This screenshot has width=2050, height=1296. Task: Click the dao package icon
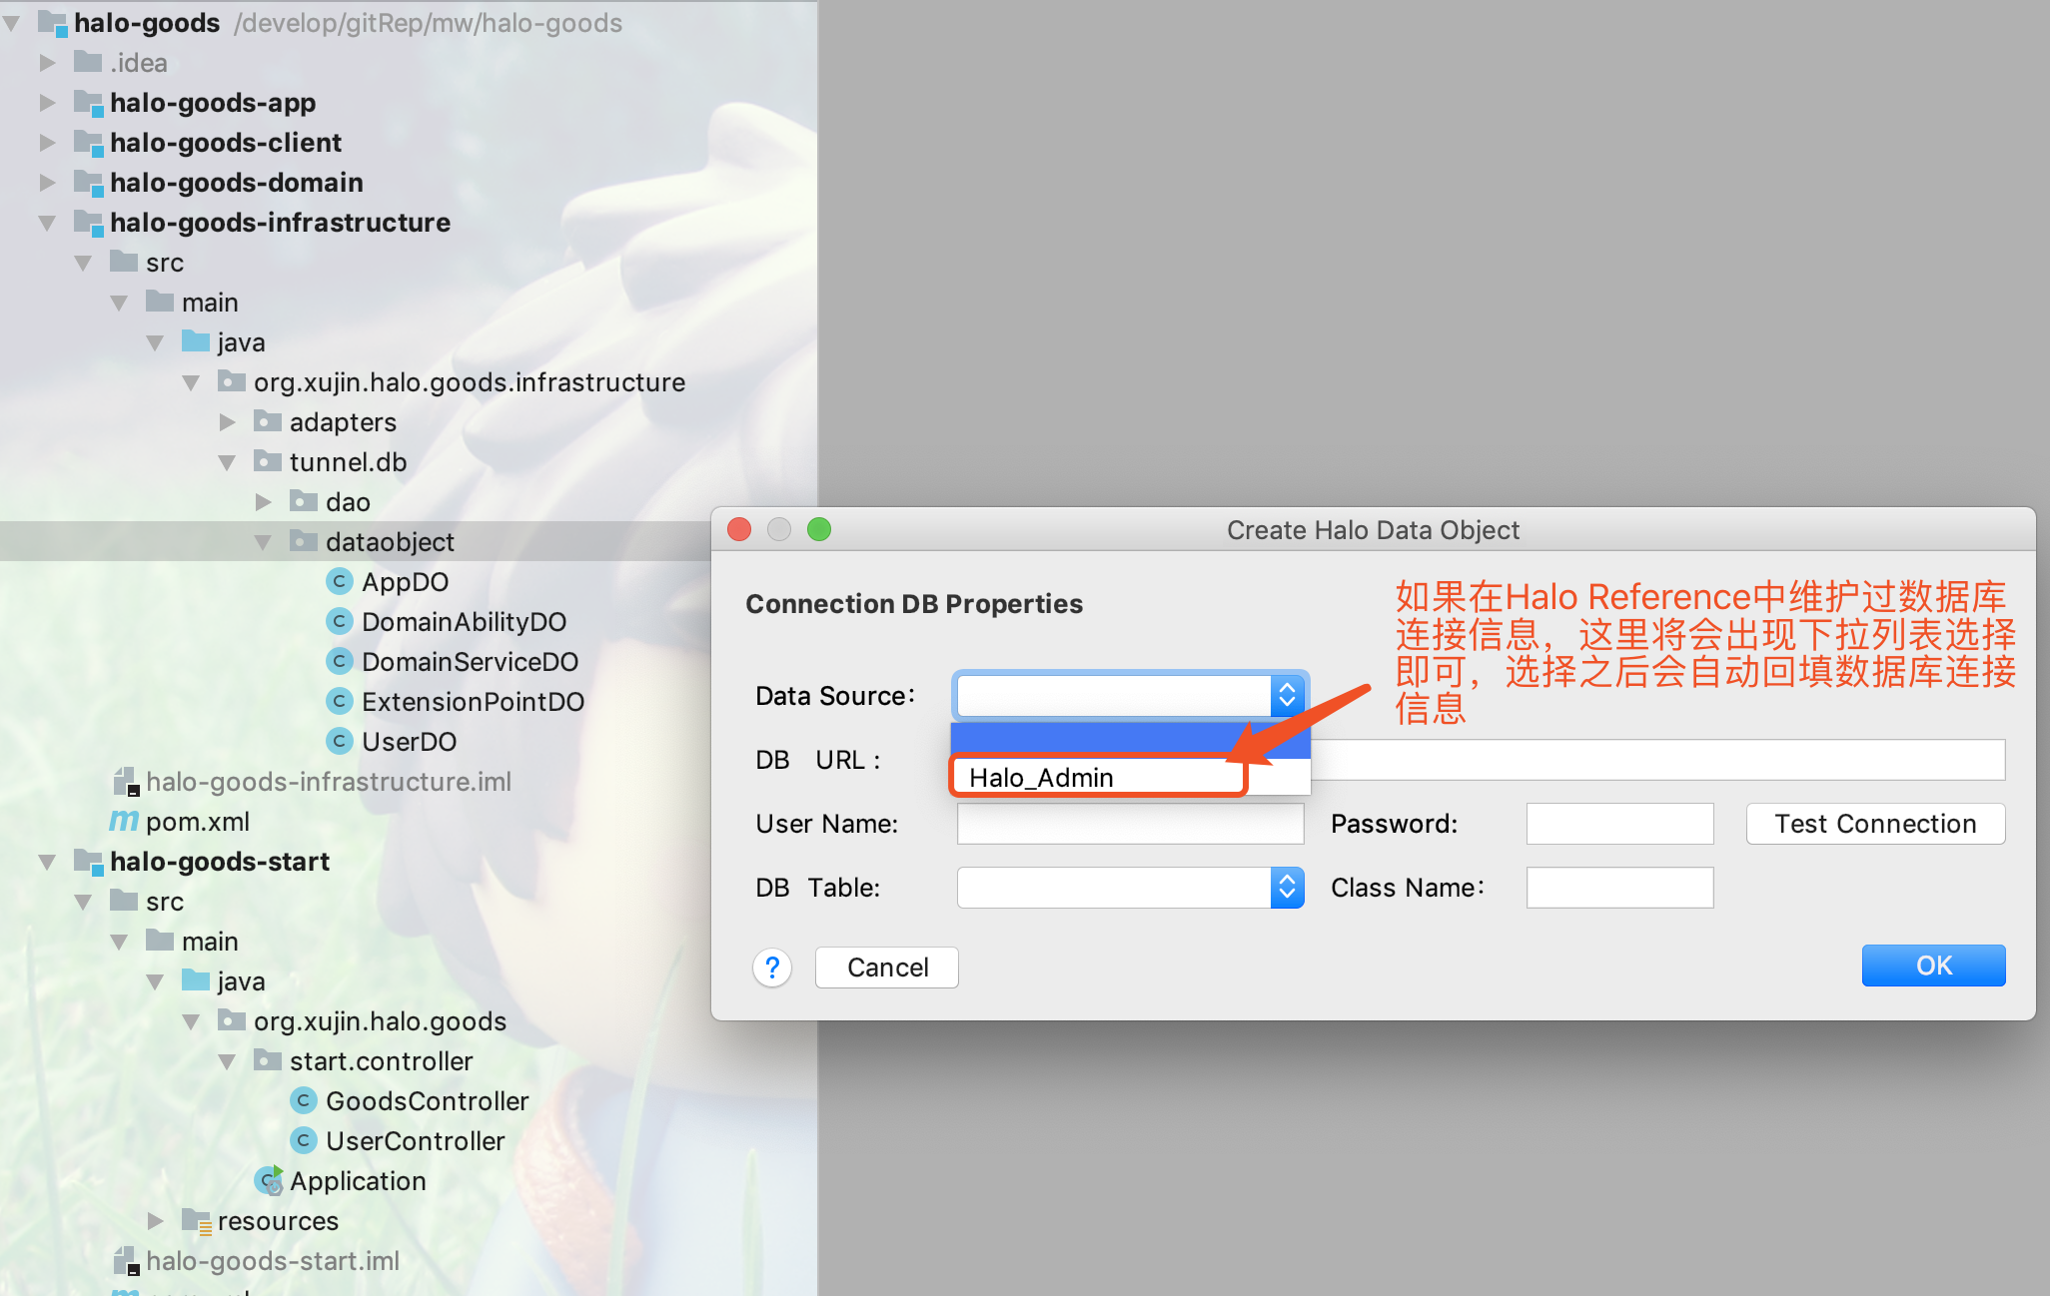click(304, 500)
